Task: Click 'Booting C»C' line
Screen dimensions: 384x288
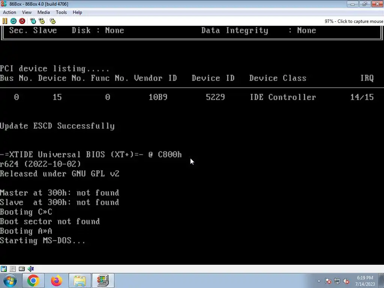Action: (26, 212)
